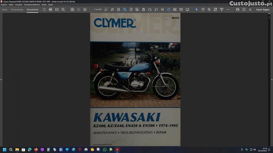This screenshot has height=153, width=273.
Task: Click the zoom in magnifier
Action: pyautogui.click(x=209, y=9)
